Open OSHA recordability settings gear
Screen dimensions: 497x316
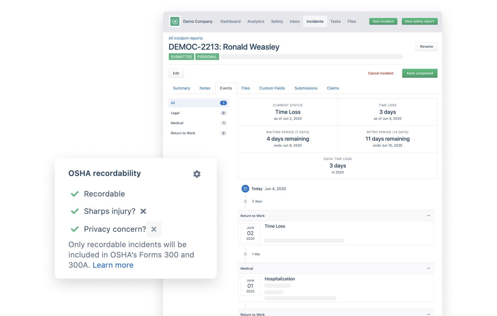[197, 174]
